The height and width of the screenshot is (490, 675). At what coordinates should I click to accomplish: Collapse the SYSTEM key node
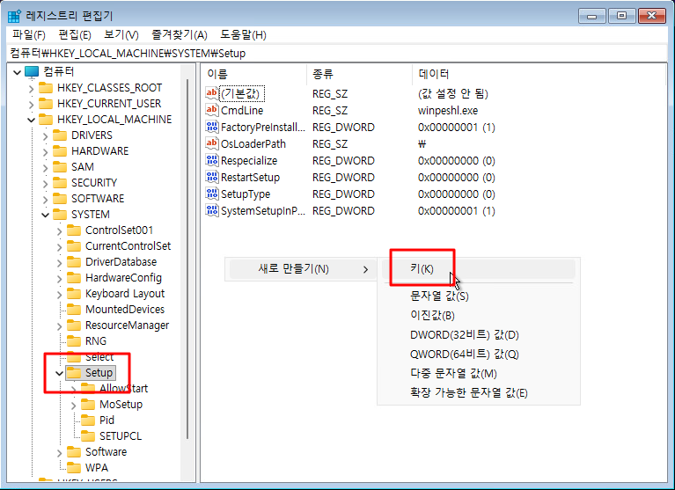tap(45, 215)
